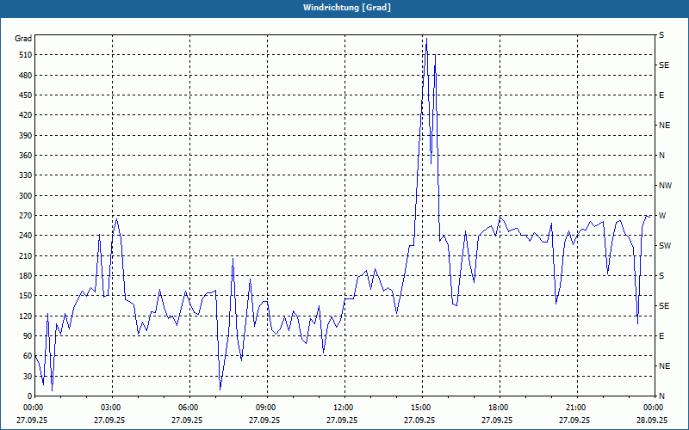Click the 03:00 time axis label

[x=112, y=408]
